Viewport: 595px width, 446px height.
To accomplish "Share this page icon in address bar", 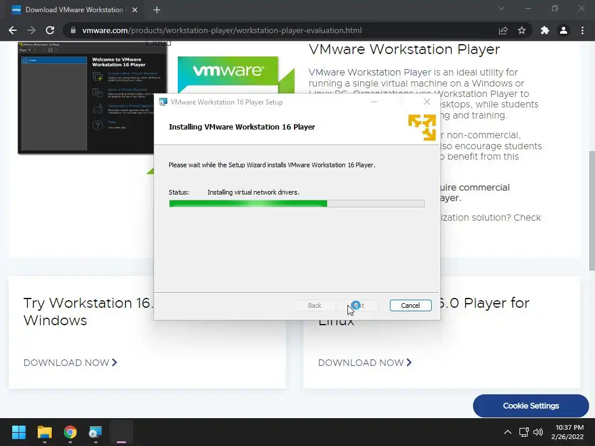I will [x=503, y=30].
